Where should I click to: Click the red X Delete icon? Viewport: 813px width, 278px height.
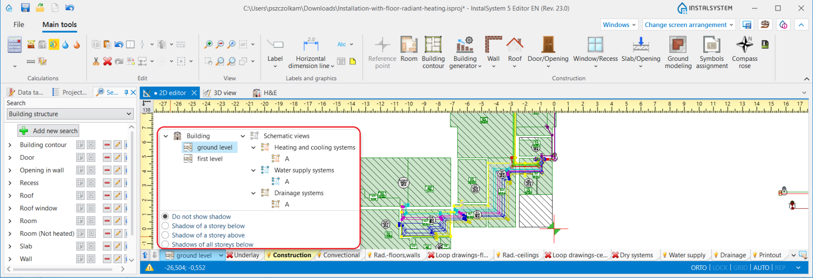click(107, 61)
